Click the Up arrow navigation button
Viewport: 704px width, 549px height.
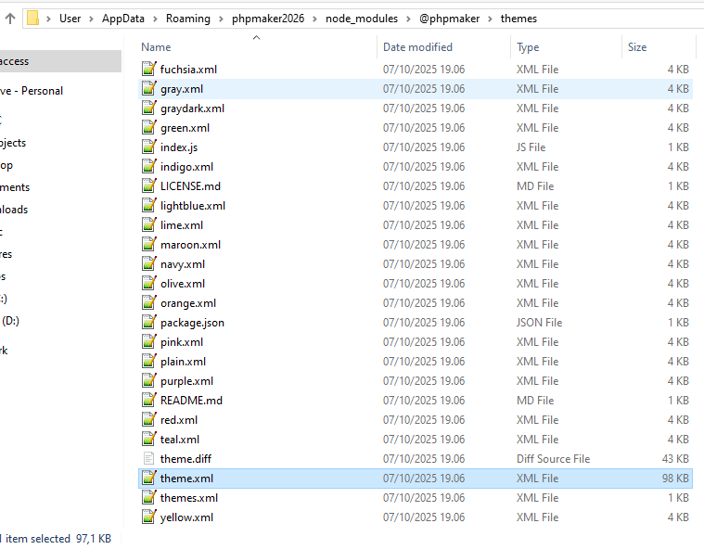(9, 18)
